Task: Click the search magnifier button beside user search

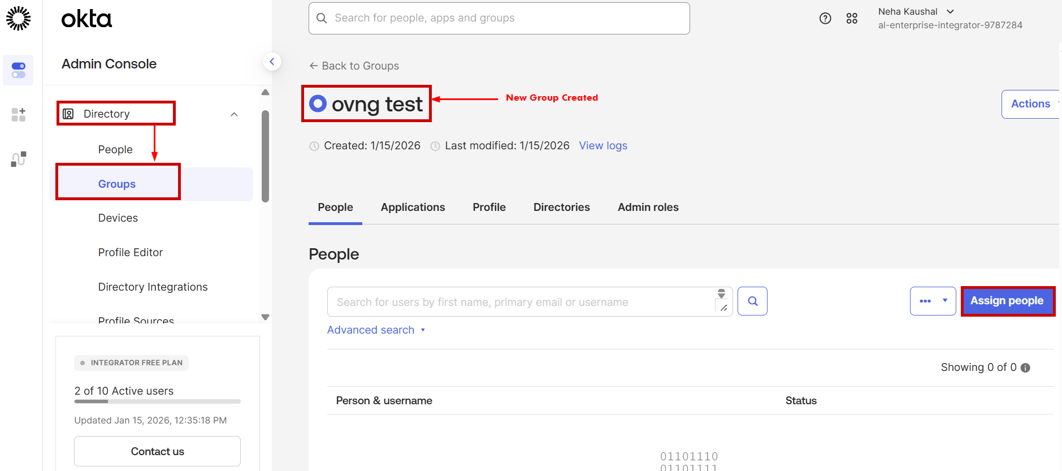Action: (x=752, y=301)
